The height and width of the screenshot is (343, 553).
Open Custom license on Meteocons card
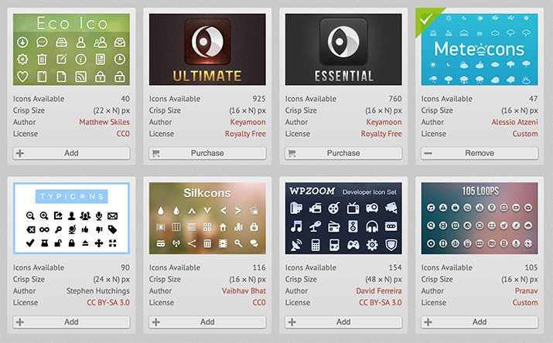pyautogui.click(x=525, y=134)
